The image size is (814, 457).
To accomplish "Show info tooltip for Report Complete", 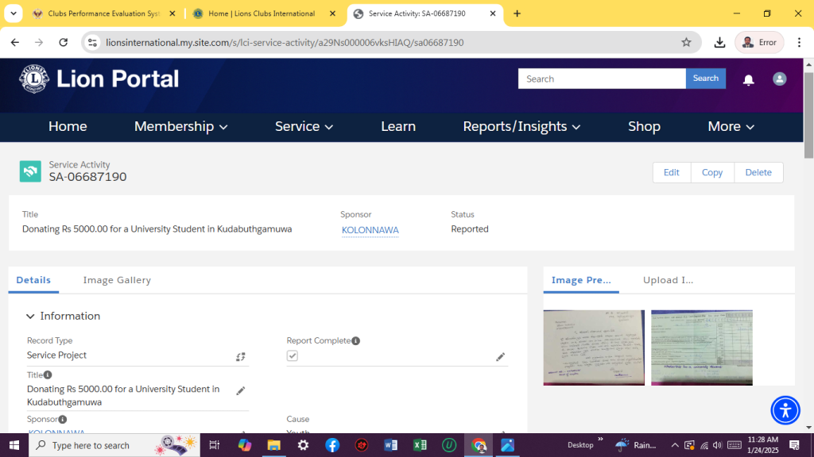I will pos(355,340).
